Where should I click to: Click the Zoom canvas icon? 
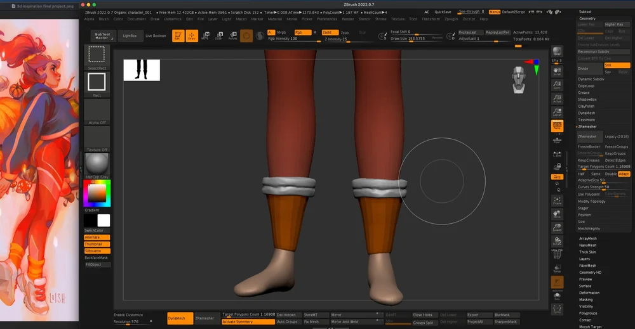558,85
